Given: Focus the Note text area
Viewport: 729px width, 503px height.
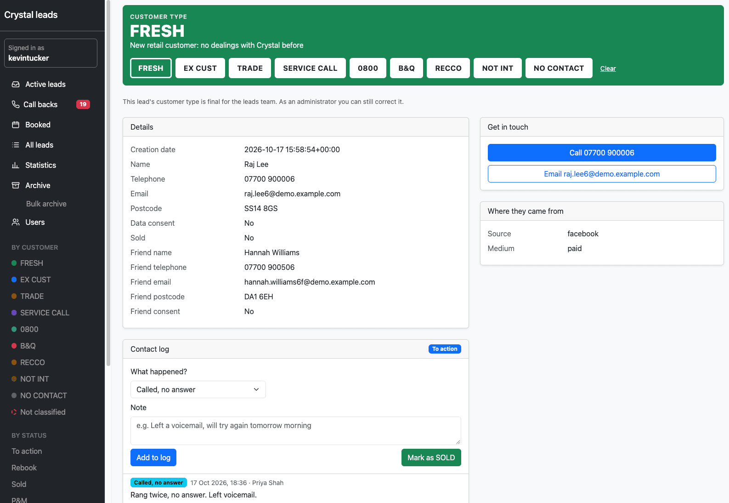Looking at the screenshot, I should click(x=296, y=431).
